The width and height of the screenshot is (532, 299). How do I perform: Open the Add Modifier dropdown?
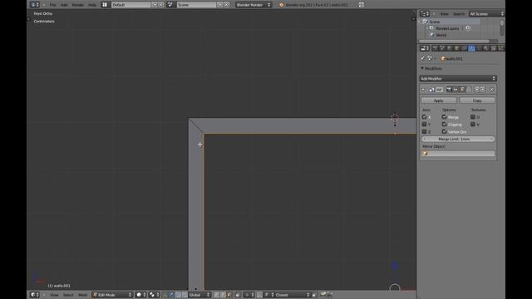pyautogui.click(x=458, y=78)
